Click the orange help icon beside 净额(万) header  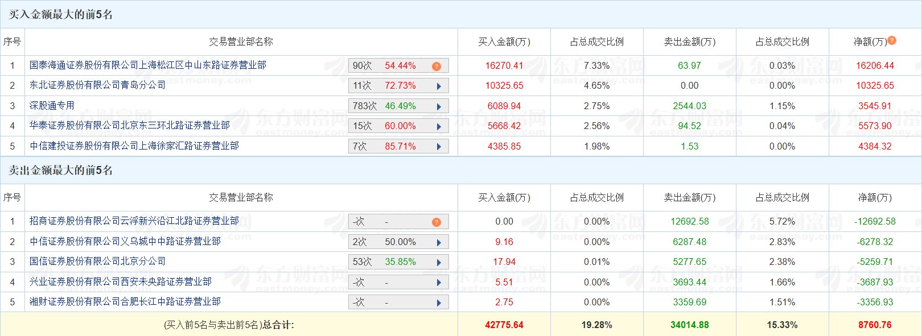(892, 40)
